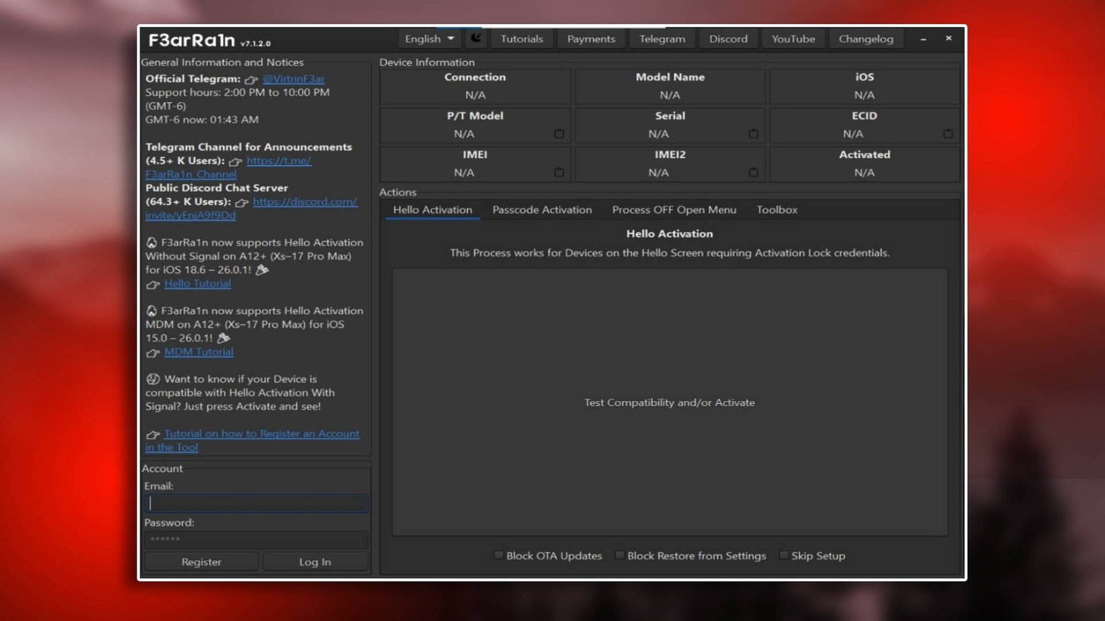Image resolution: width=1105 pixels, height=621 pixels.
Task: Open the English language dropdown
Action: point(428,39)
